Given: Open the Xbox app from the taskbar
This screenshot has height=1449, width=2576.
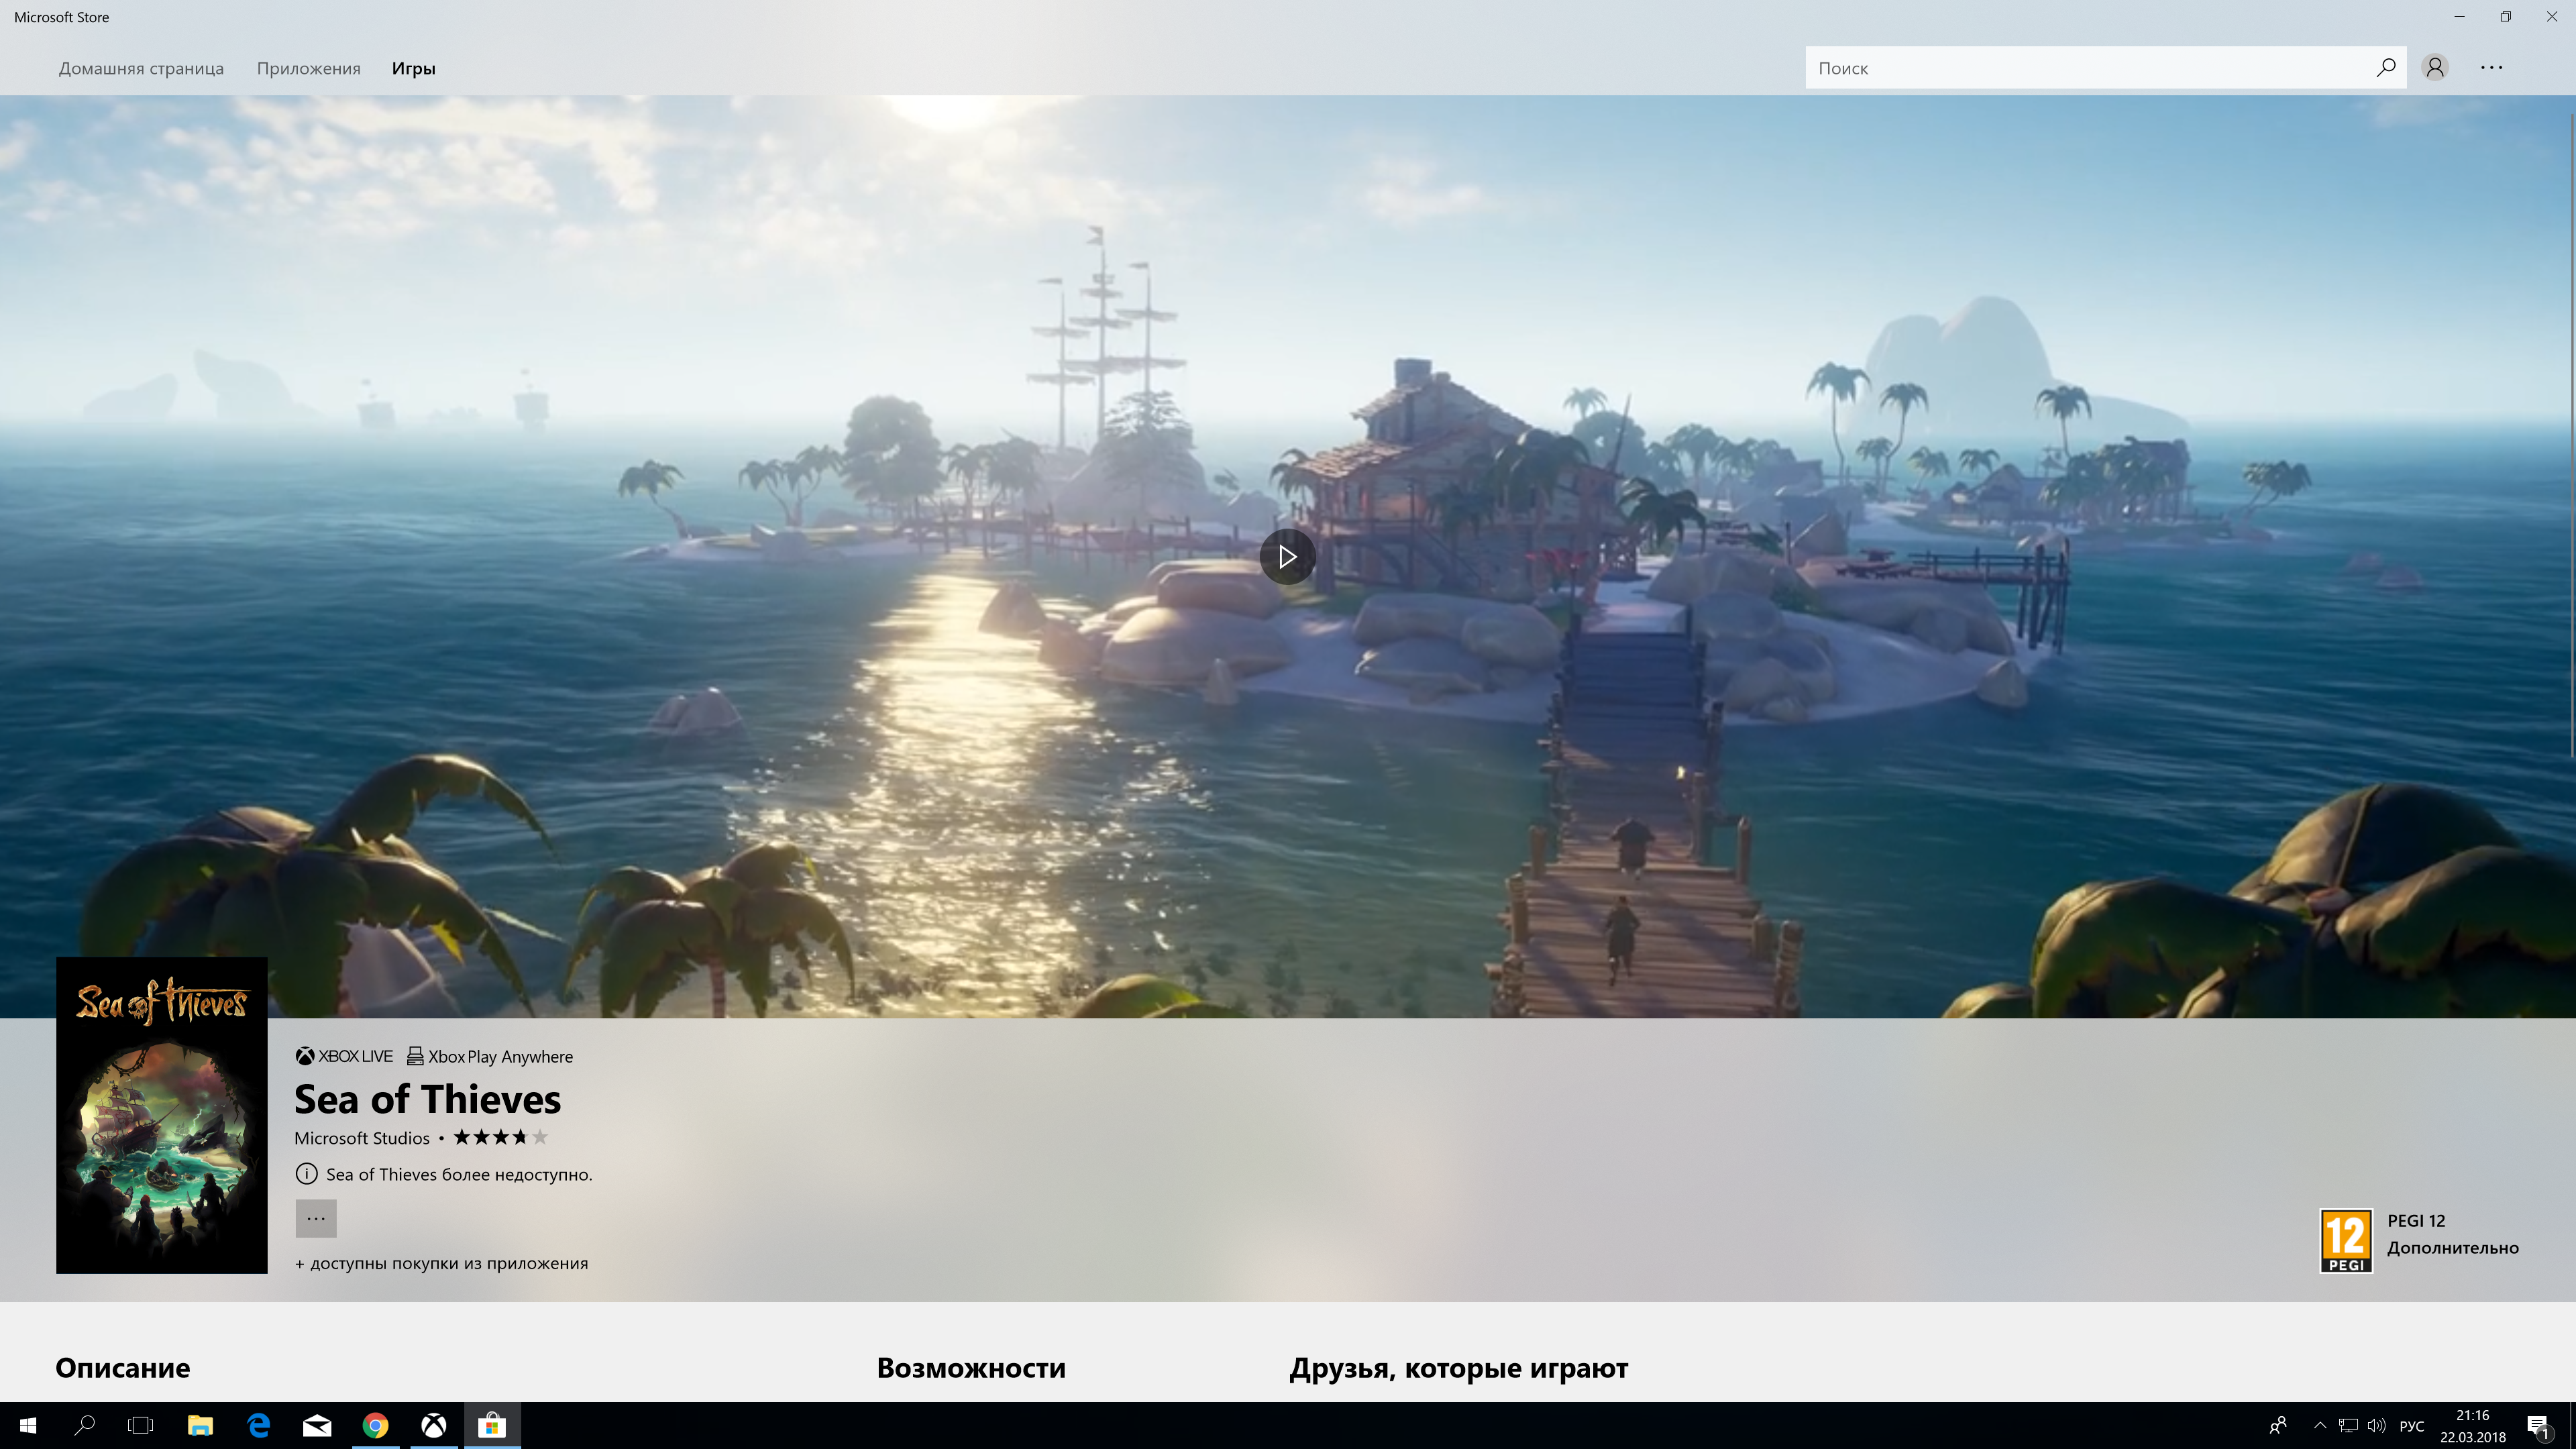Looking at the screenshot, I should tap(433, 1425).
